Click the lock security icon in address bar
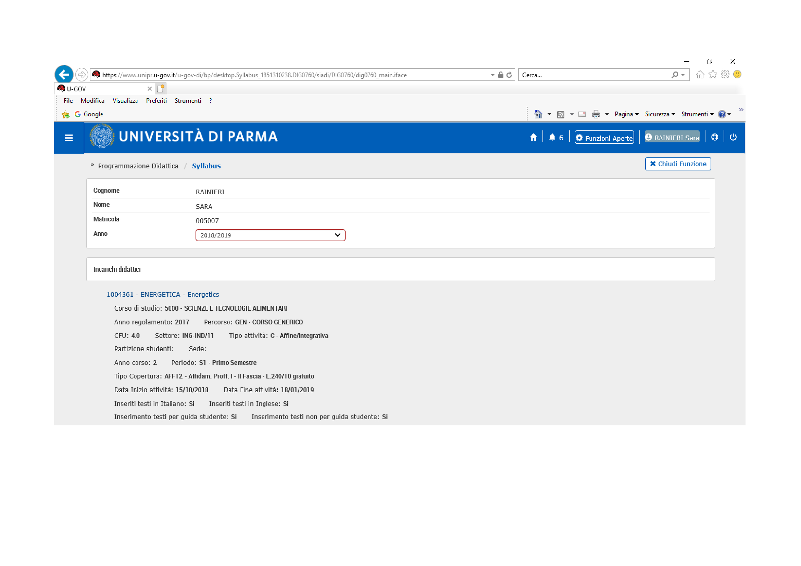801x566 pixels. 501,75
